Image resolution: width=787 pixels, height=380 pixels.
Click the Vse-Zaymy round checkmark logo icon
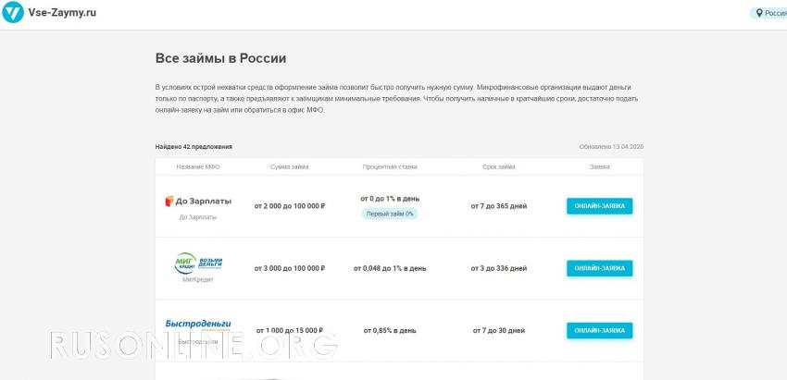[13, 13]
